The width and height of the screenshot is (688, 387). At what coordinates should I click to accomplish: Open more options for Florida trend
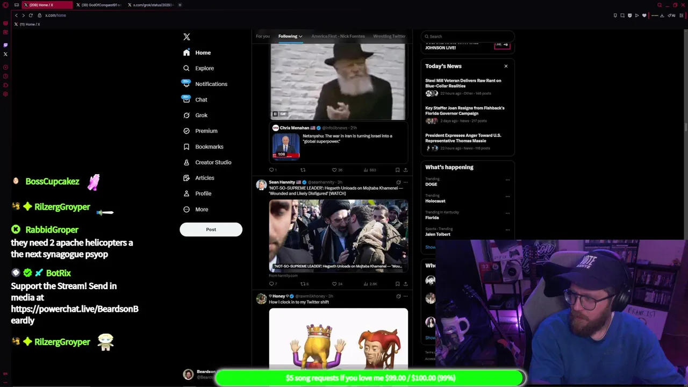tap(507, 213)
